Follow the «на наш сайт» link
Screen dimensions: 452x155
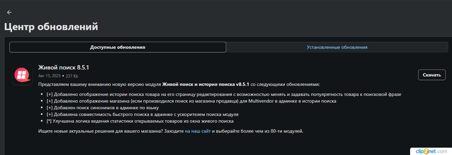click(x=198, y=131)
